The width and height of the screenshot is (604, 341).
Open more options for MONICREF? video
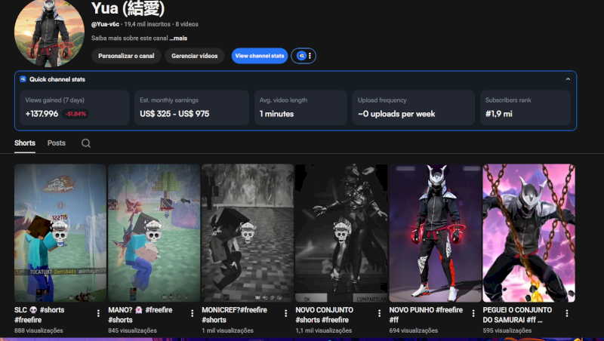tap(286, 314)
